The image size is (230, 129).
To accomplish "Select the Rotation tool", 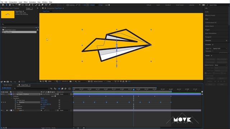I will 17,5.
